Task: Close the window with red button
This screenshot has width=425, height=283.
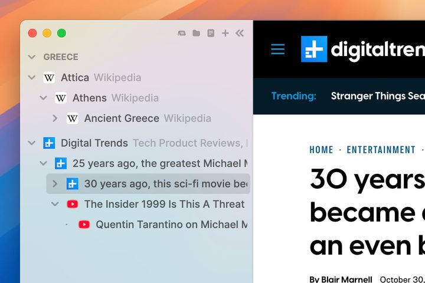Action: click(x=32, y=33)
